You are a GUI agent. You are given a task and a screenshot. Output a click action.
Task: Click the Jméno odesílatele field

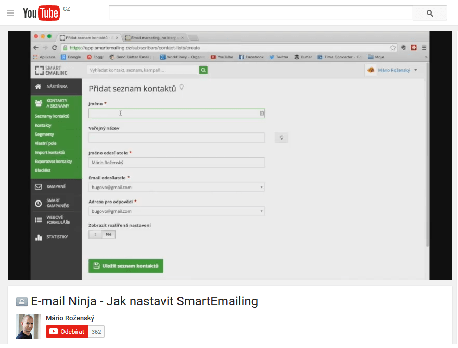176,163
